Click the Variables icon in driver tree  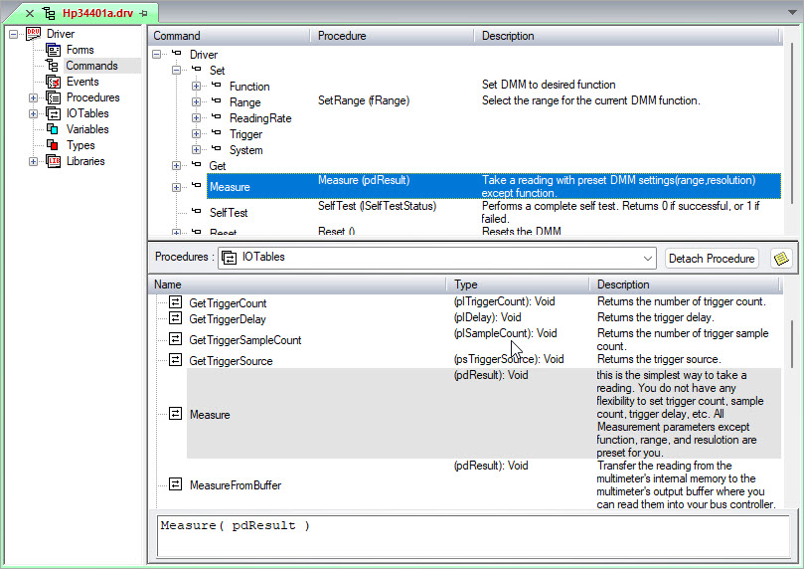click(53, 129)
